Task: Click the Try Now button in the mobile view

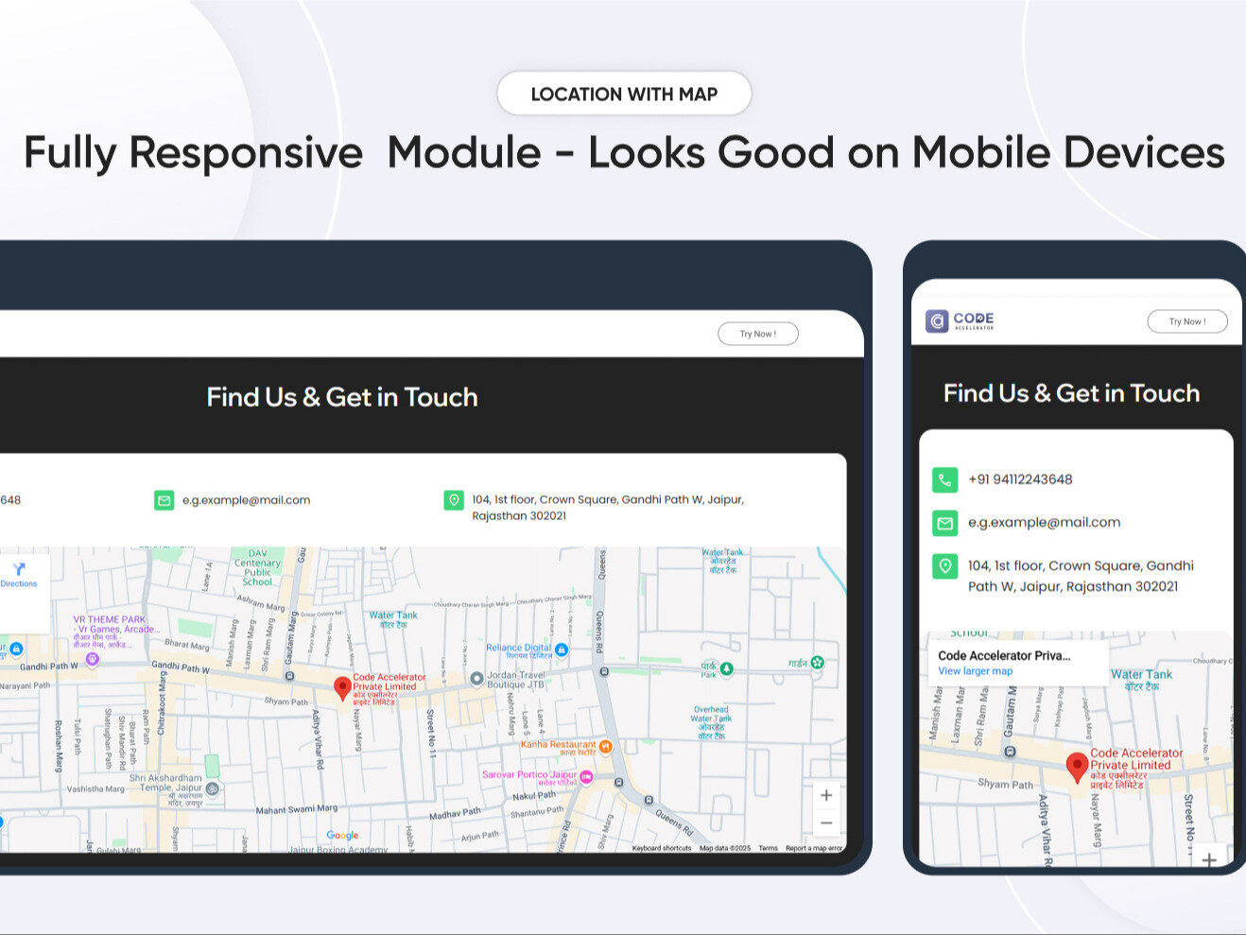Action: [x=1187, y=320]
